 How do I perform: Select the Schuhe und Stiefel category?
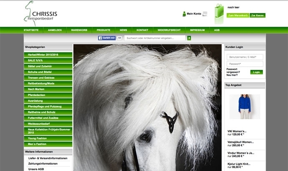(x=48, y=72)
